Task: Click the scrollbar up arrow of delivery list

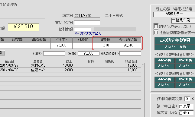Action: [x=143, y=65]
